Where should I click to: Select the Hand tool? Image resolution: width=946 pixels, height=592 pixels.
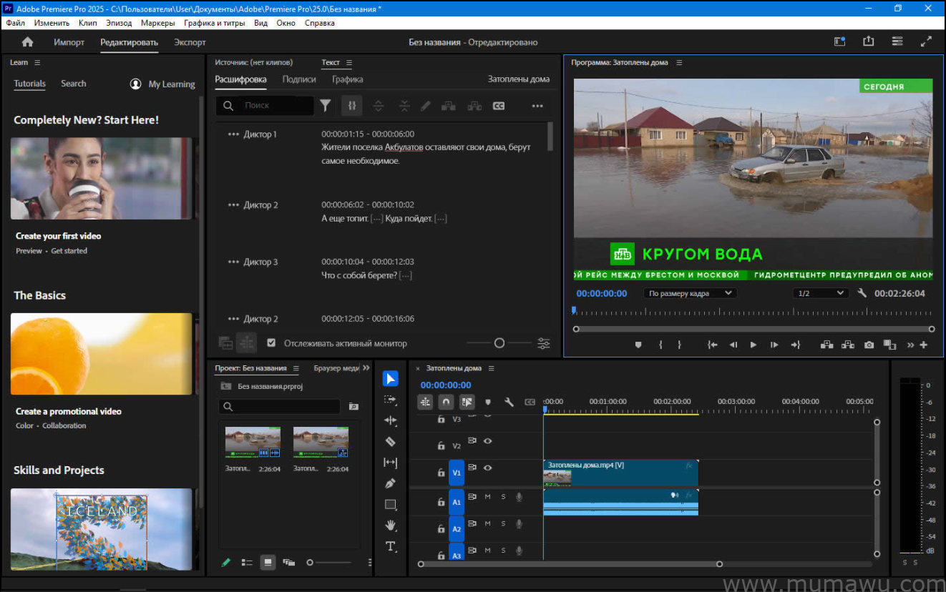pos(390,526)
